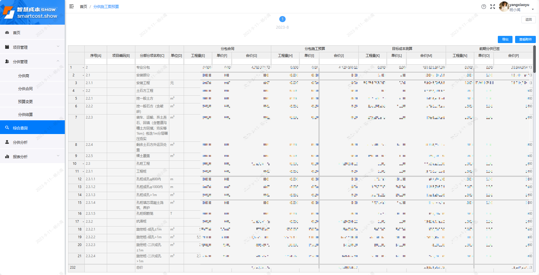This screenshot has height=275, width=539.
Task: Click the user avatar picture
Action: coord(504,7)
